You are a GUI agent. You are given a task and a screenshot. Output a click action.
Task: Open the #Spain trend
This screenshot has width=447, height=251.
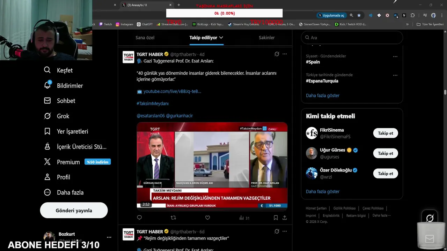tap(313, 62)
